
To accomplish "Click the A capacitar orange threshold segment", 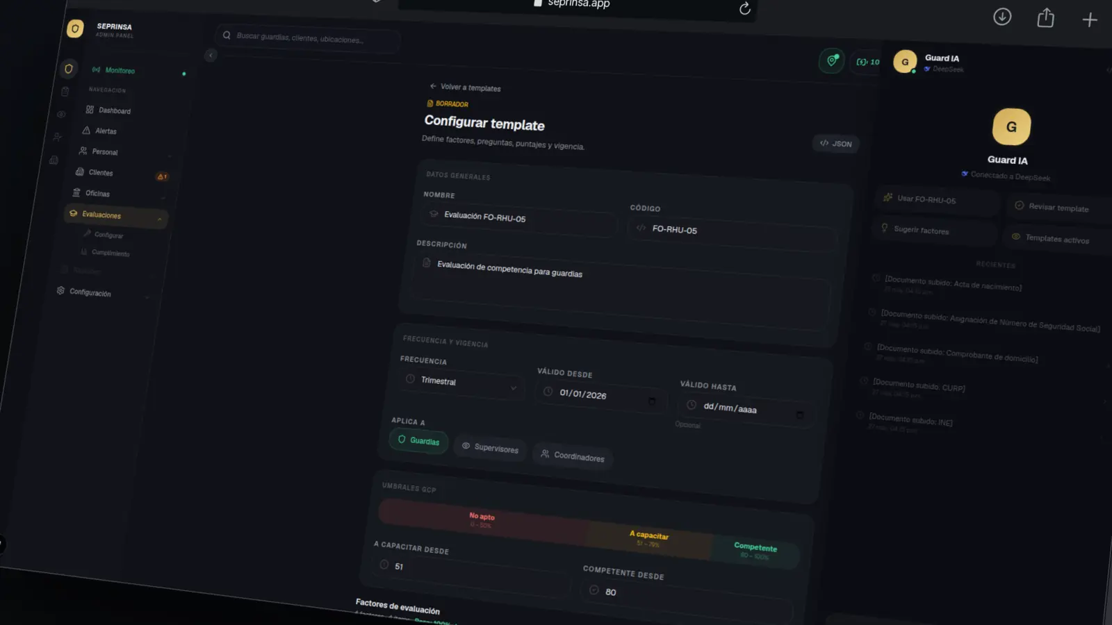I will pos(649,539).
